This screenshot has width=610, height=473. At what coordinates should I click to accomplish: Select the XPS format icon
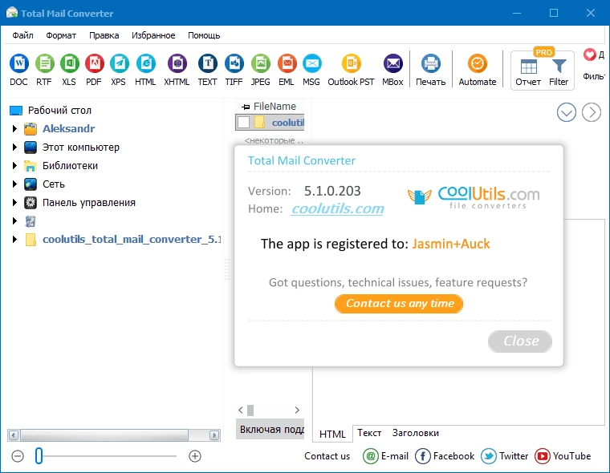tap(119, 63)
